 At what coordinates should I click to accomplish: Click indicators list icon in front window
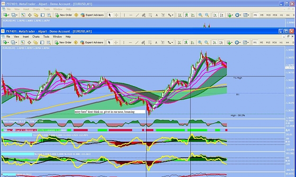click(x=229, y=42)
